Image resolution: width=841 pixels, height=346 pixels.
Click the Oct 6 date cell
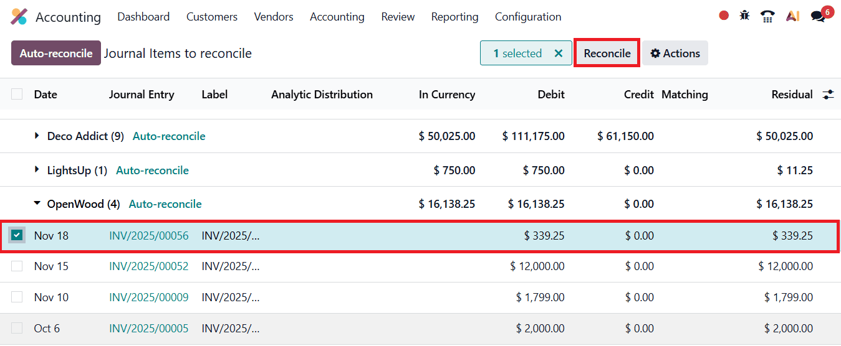pos(47,328)
